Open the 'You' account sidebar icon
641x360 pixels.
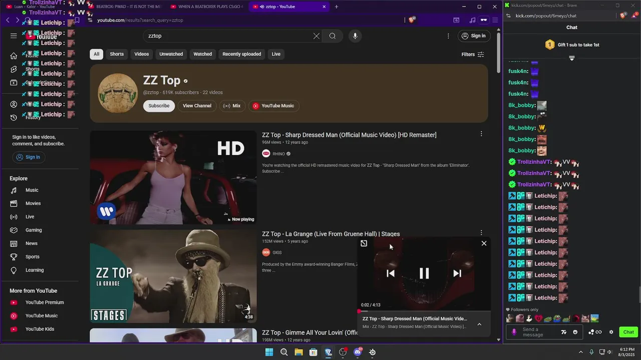tap(14, 104)
